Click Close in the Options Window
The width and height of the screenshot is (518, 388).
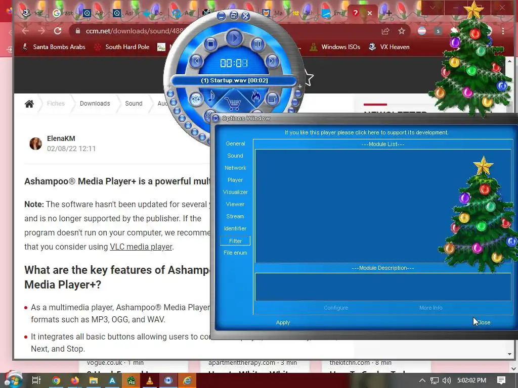[484, 322]
